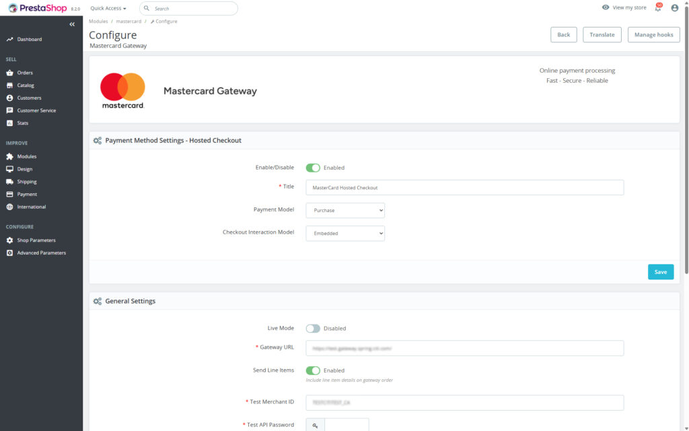This screenshot has height=431, width=689.
Task: Click the Catalog icon in the sidebar
Action: point(11,85)
